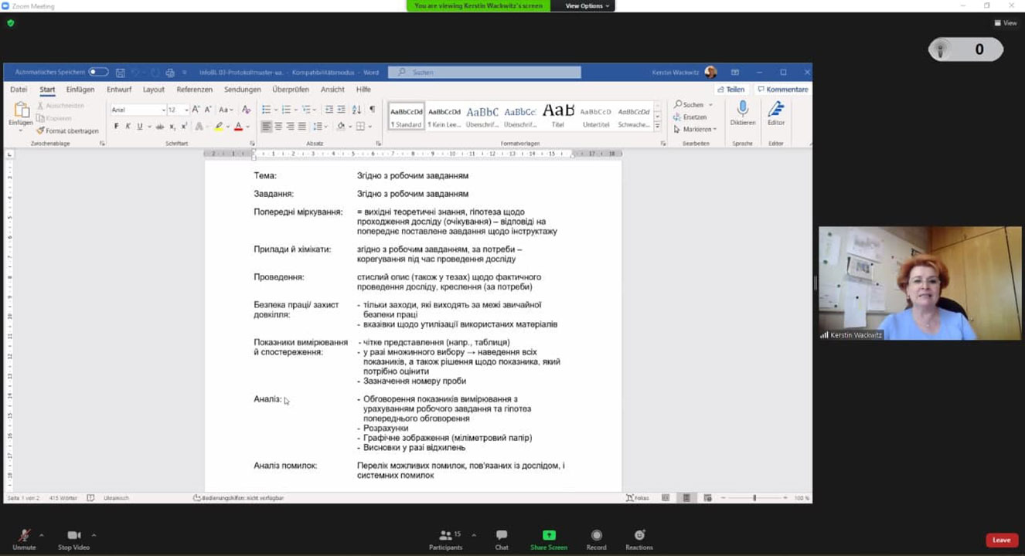Expand audio options arrow beside Unmute
Image resolution: width=1025 pixels, height=556 pixels.
pyautogui.click(x=42, y=534)
